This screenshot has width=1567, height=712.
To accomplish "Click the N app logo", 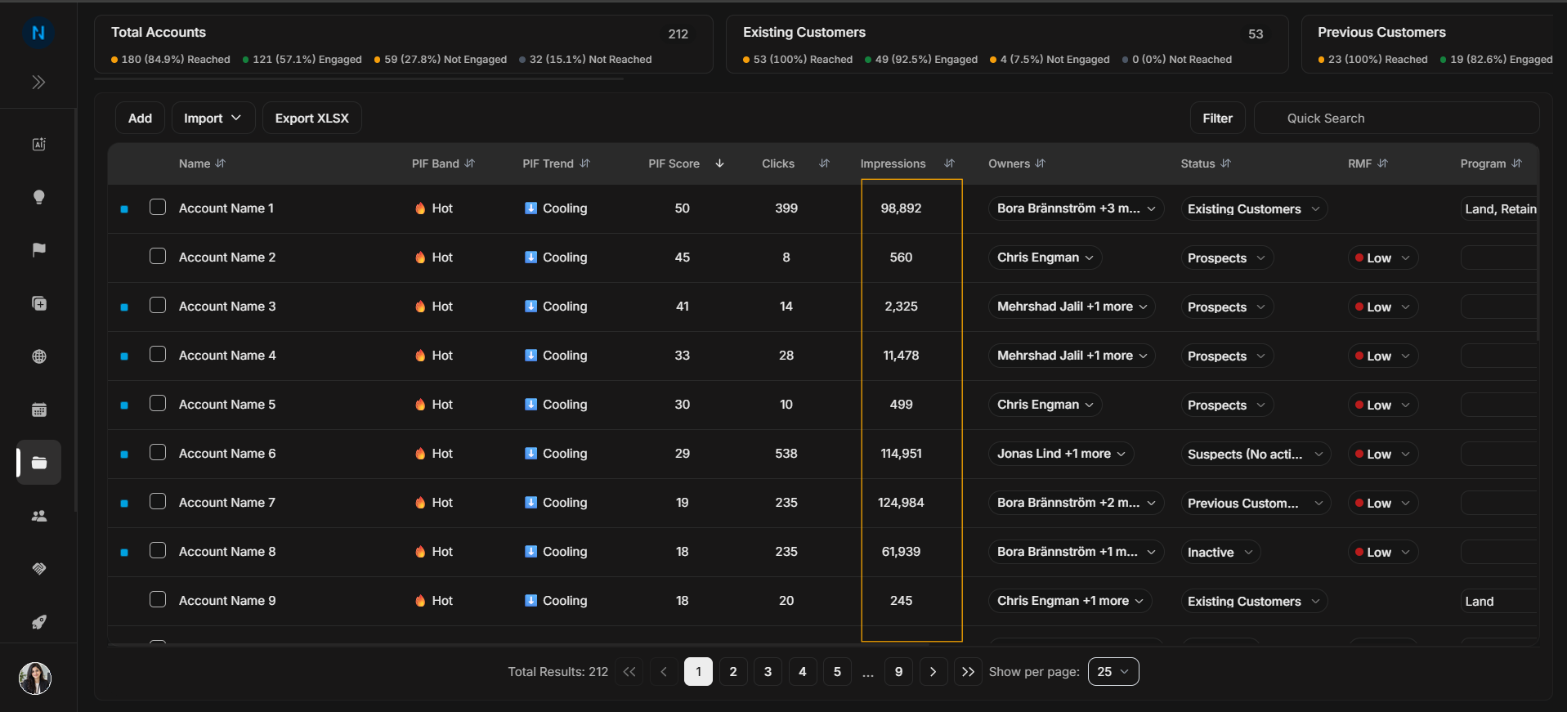I will pos(38,33).
